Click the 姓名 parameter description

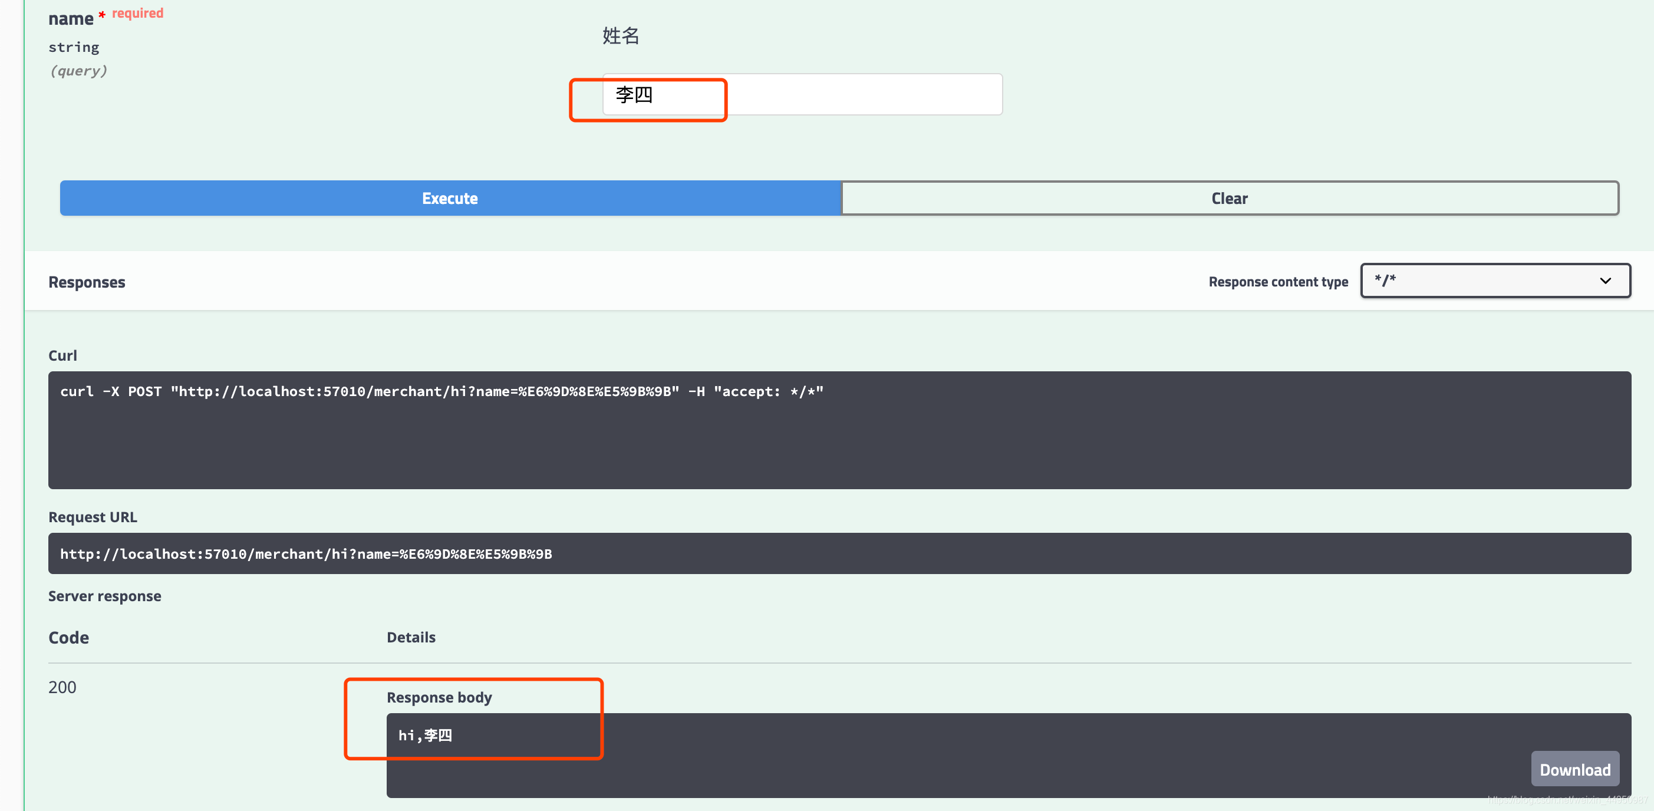coord(621,35)
